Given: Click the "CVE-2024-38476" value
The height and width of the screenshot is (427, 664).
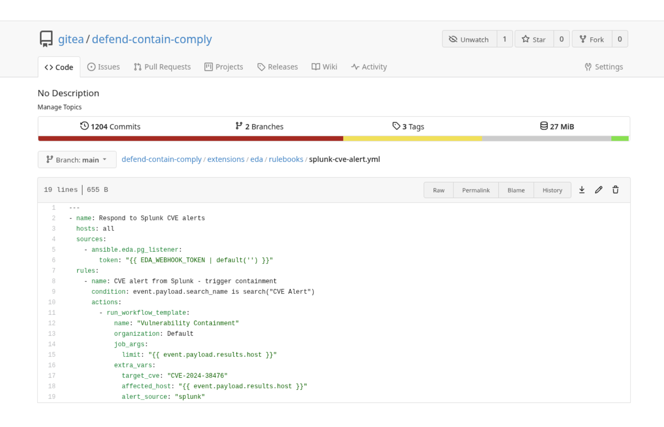Looking at the screenshot, I should (x=197, y=376).
